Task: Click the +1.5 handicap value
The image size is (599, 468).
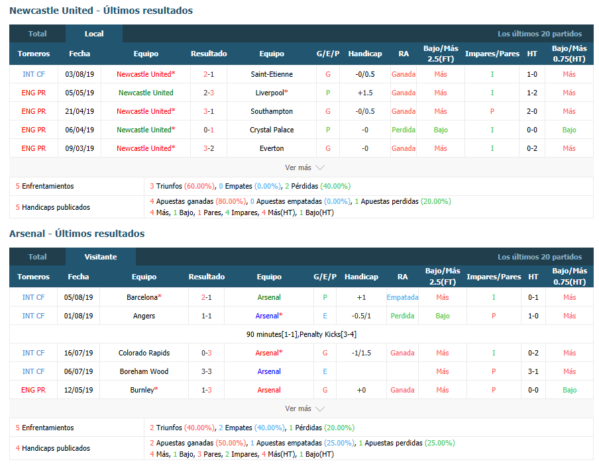Action: (365, 93)
